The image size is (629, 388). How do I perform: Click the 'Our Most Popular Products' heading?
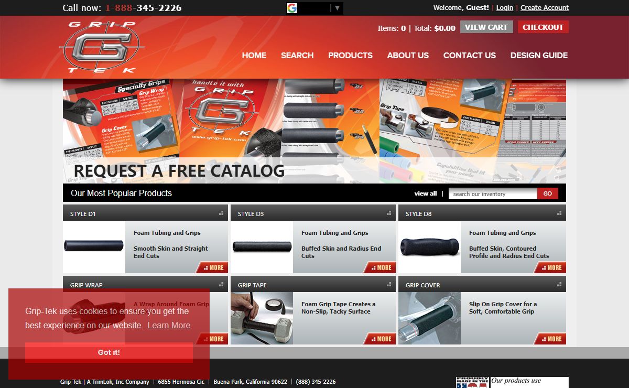pos(122,193)
